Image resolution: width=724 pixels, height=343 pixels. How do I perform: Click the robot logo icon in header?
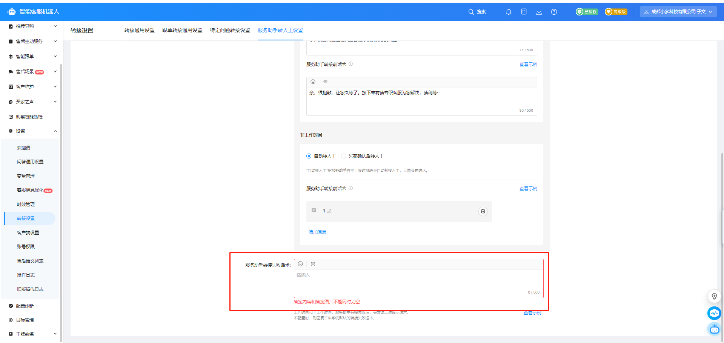coord(12,12)
